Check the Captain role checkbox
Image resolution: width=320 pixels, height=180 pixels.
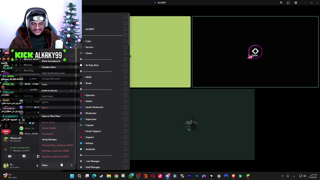(x=125, y=125)
